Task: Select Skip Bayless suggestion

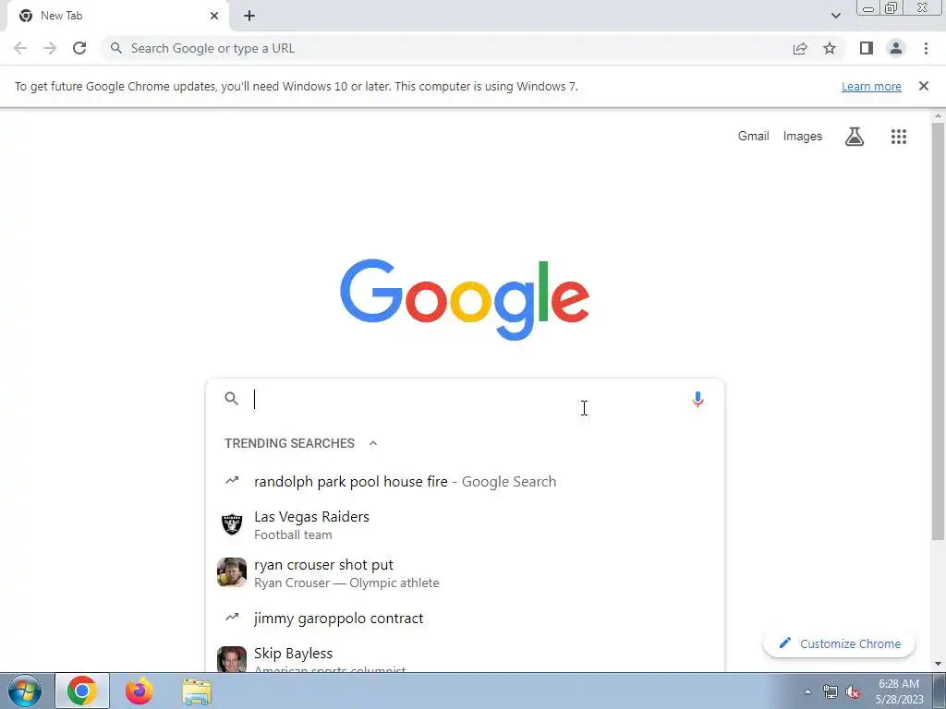Action: pos(465,657)
